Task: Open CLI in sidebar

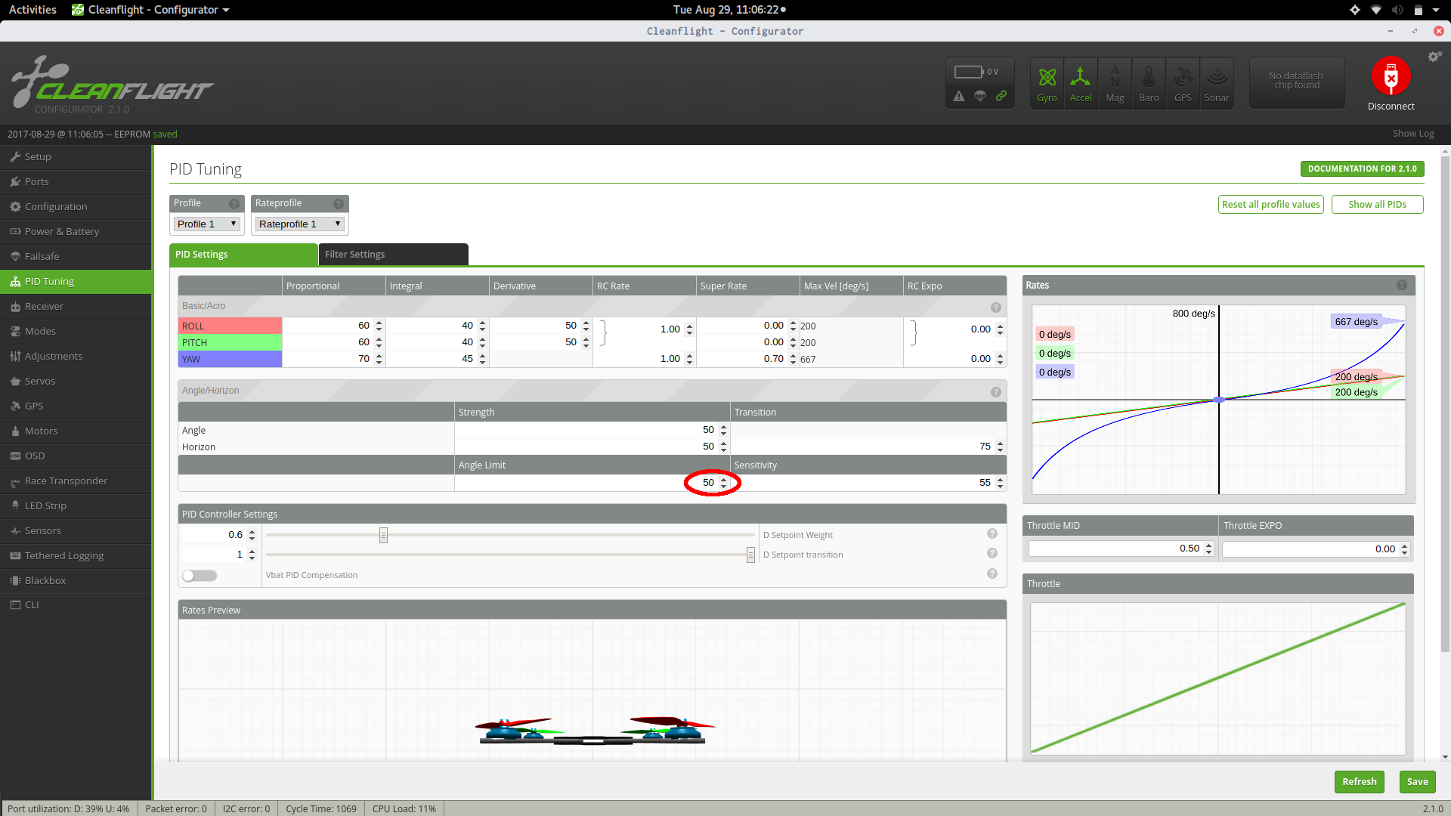Action: pos(76,604)
